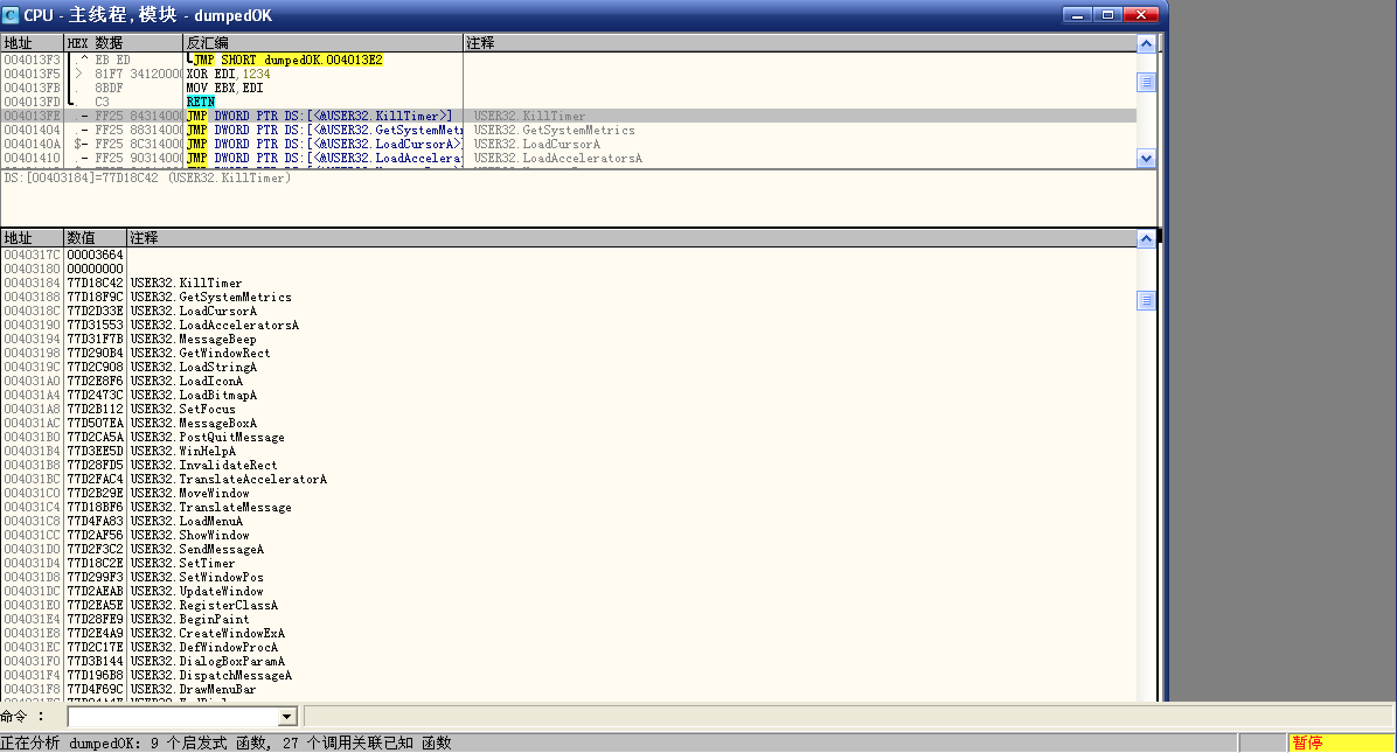Click address 00403184 in the dump pane
Image resolution: width=1397 pixels, height=753 pixels.
pos(32,283)
